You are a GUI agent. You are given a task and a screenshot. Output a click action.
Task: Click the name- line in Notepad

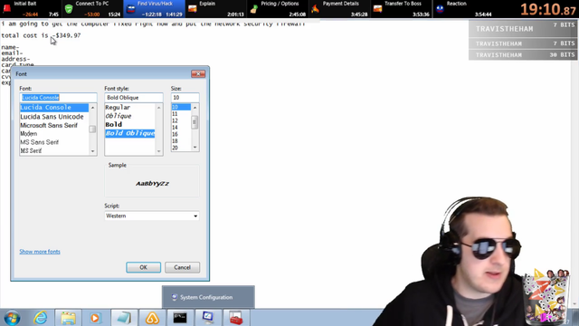[x=10, y=47]
